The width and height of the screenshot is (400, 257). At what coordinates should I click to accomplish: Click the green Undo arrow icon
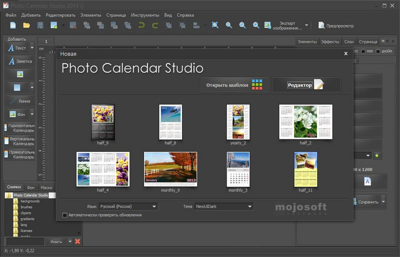coord(141,25)
